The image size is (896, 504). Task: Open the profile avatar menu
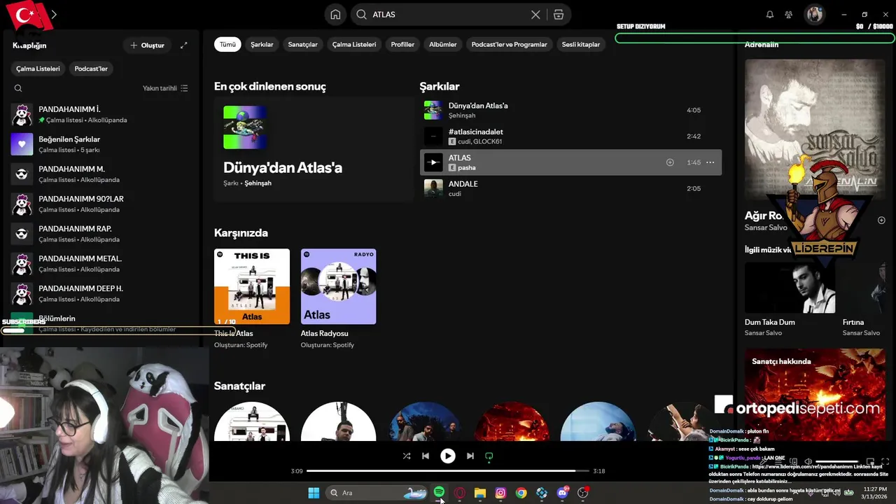click(815, 15)
